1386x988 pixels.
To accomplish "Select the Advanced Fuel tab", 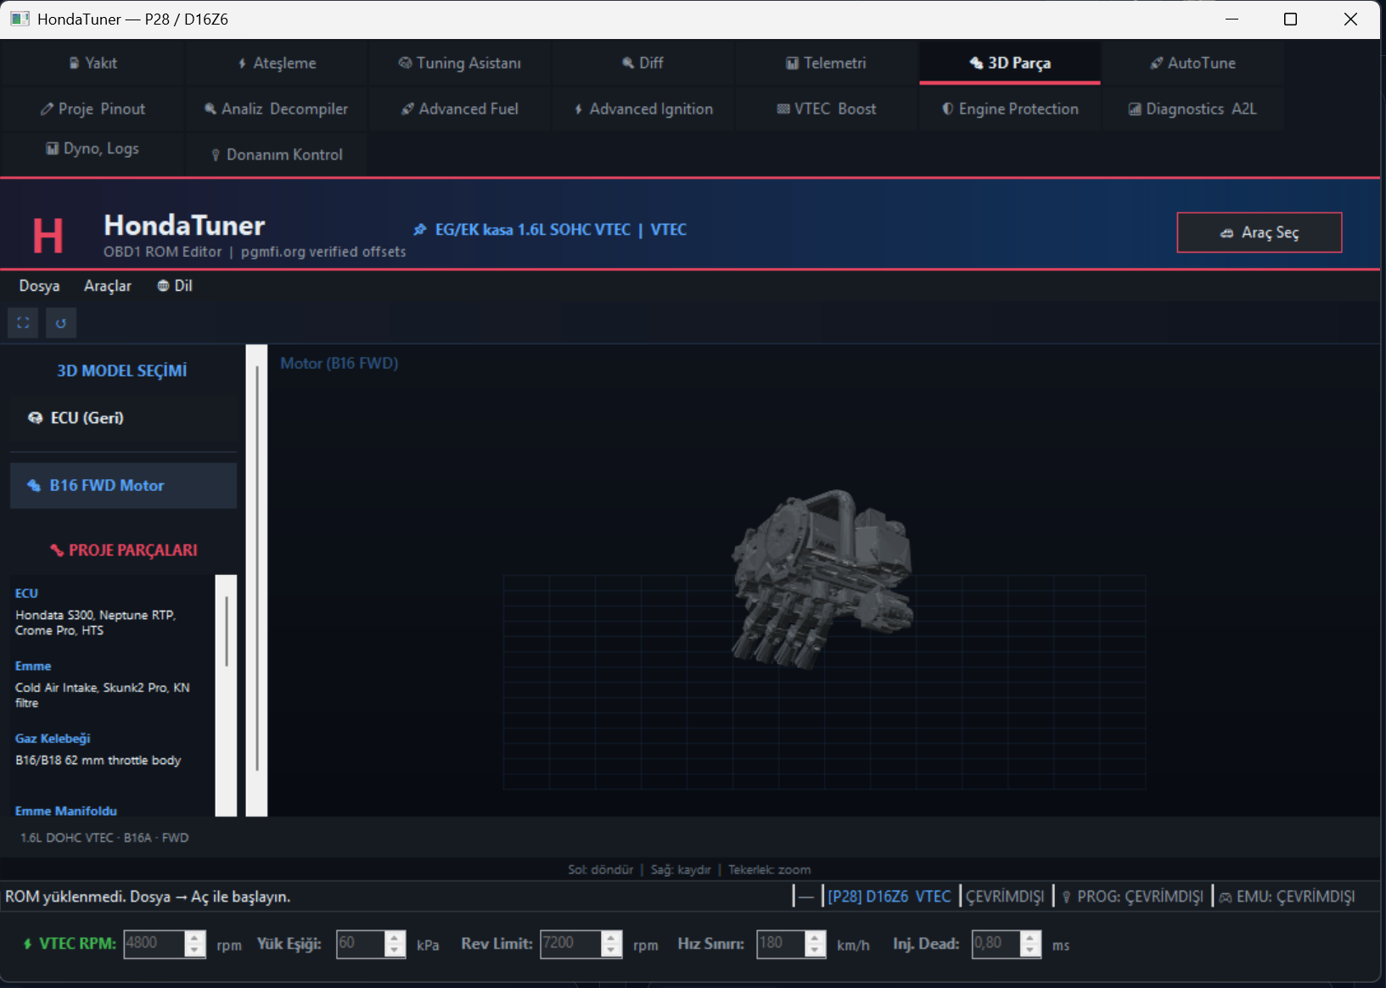I will tap(460, 109).
